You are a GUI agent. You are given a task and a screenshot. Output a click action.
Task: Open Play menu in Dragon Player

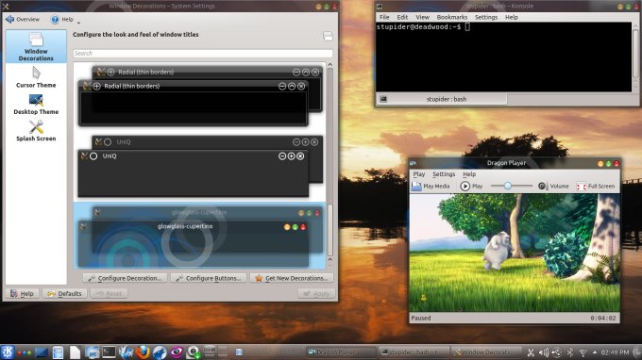point(419,174)
